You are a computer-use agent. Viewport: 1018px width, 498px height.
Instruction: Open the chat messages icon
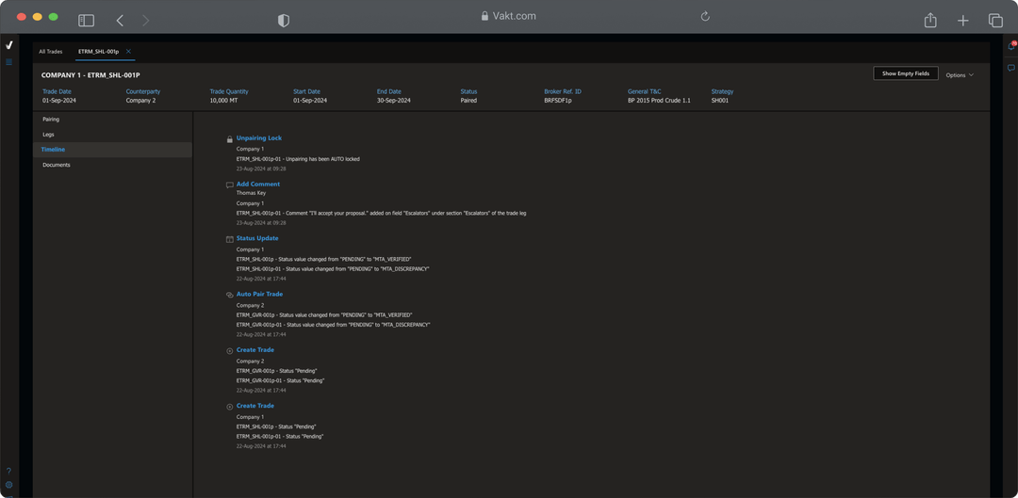click(x=1011, y=68)
